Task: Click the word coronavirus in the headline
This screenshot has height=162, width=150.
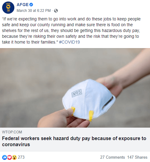Action: click(x=16, y=144)
